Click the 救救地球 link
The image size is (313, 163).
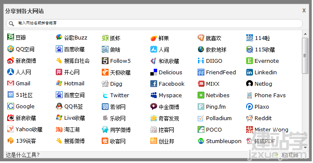coord(216,50)
